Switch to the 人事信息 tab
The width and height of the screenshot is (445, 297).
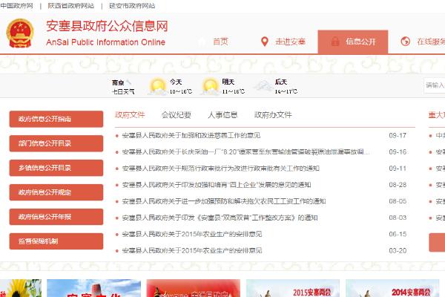[222, 115]
